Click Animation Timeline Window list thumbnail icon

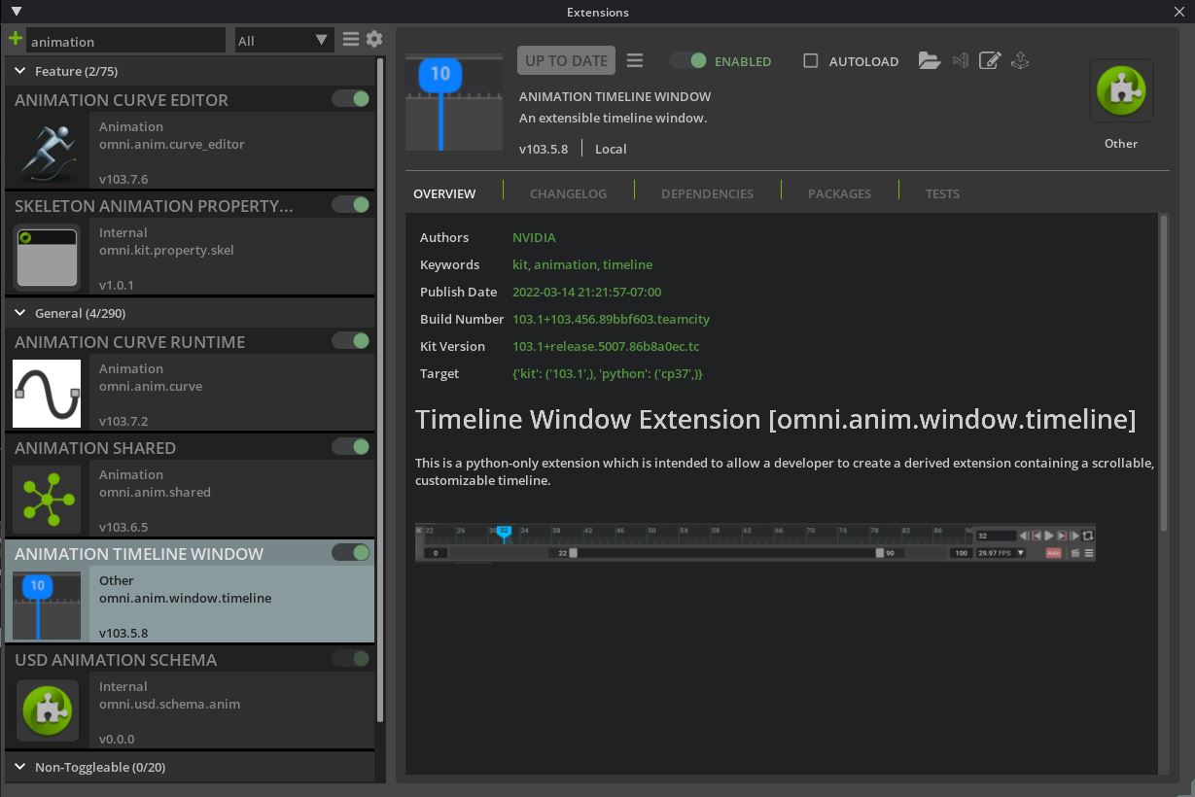coord(47,606)
